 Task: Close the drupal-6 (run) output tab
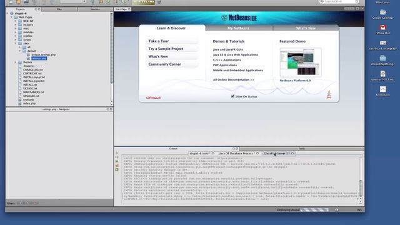pyautogui.click(x=213, y=153)
